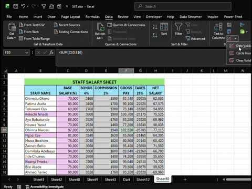Open Recent Sources
This screenshot has width=252, height=189.
point(67,25)
